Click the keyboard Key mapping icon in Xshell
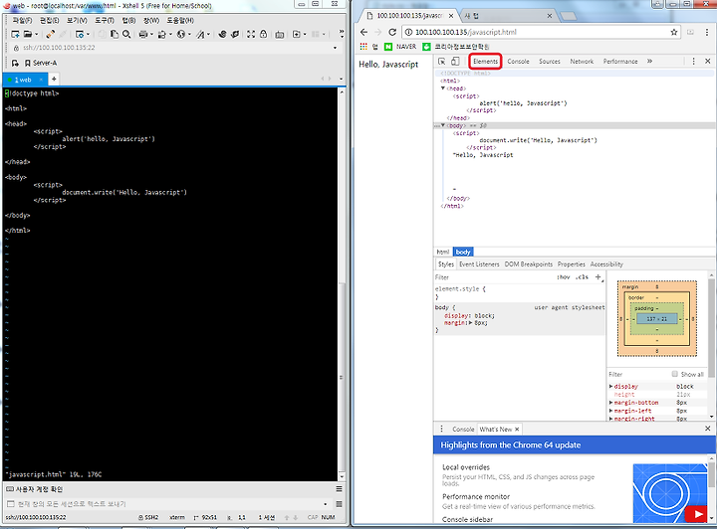This screenshot has width=717, height=529. click(280, 34)
